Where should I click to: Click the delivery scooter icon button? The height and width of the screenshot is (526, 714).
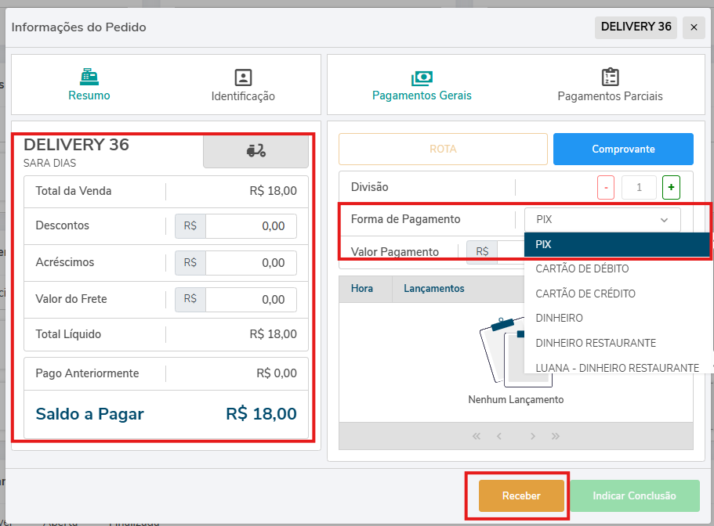click(x=256, y=151)
